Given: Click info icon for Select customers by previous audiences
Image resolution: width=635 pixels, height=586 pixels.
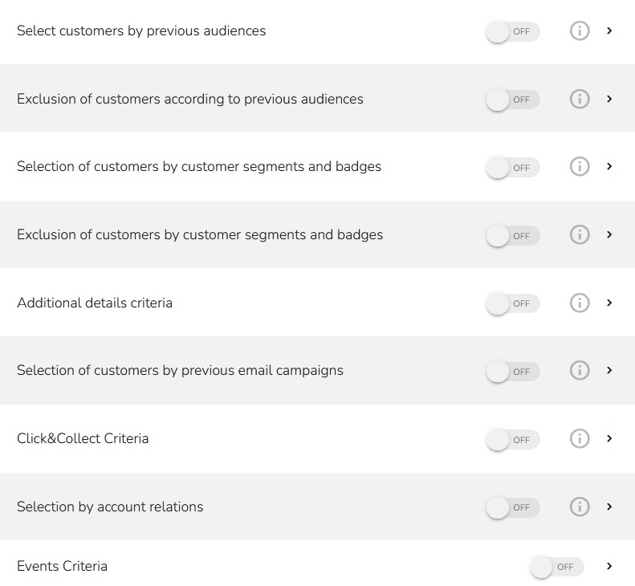Looking at the screenshot, I should coord(580,31).
